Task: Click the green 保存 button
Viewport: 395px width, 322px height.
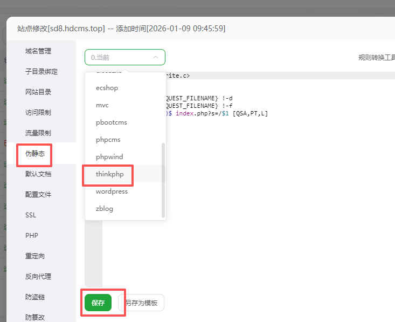Action: [x=98, y=303]
